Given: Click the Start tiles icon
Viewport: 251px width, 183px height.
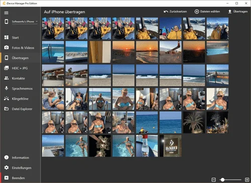Looking at the screenshot, I should coord(7,37).
